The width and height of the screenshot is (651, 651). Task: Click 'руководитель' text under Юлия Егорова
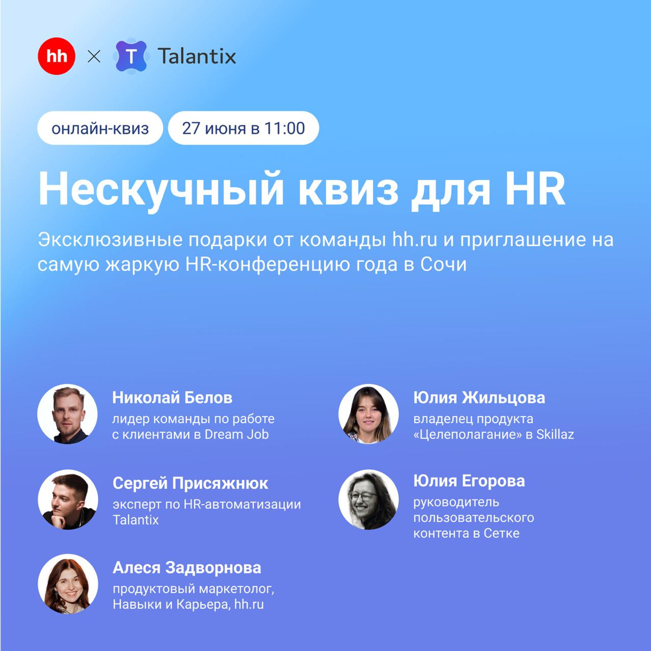point(456,502)
